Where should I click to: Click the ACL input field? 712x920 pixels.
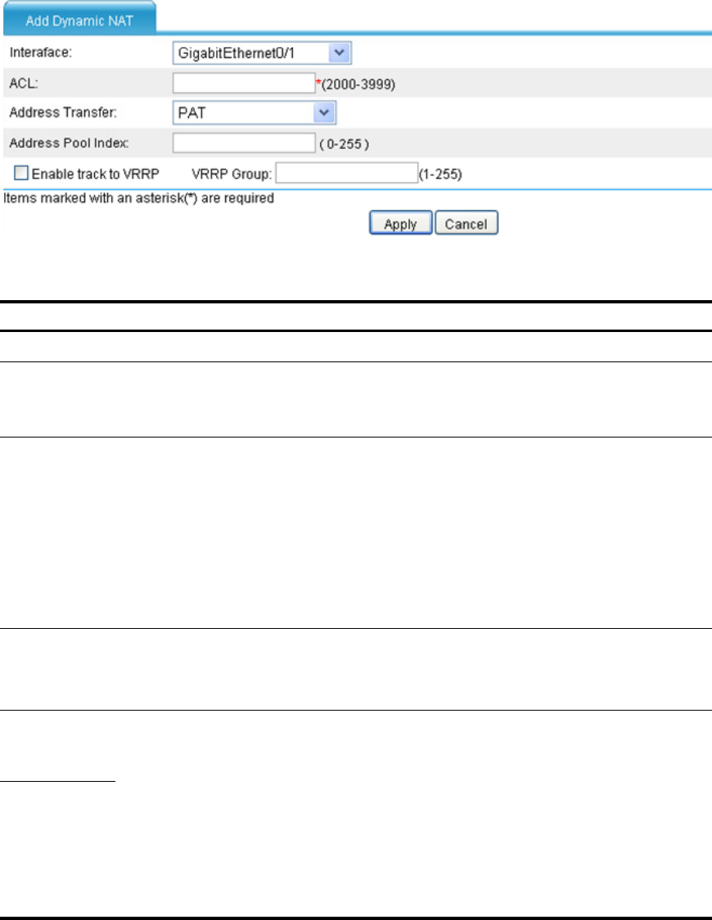(x=244, y=83)
